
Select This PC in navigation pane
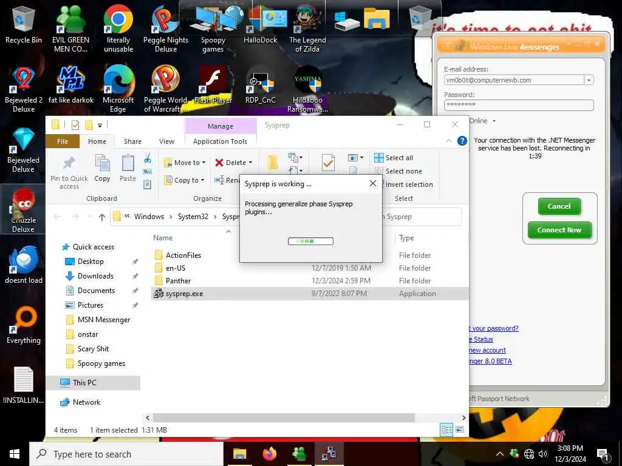coord(93,382)
